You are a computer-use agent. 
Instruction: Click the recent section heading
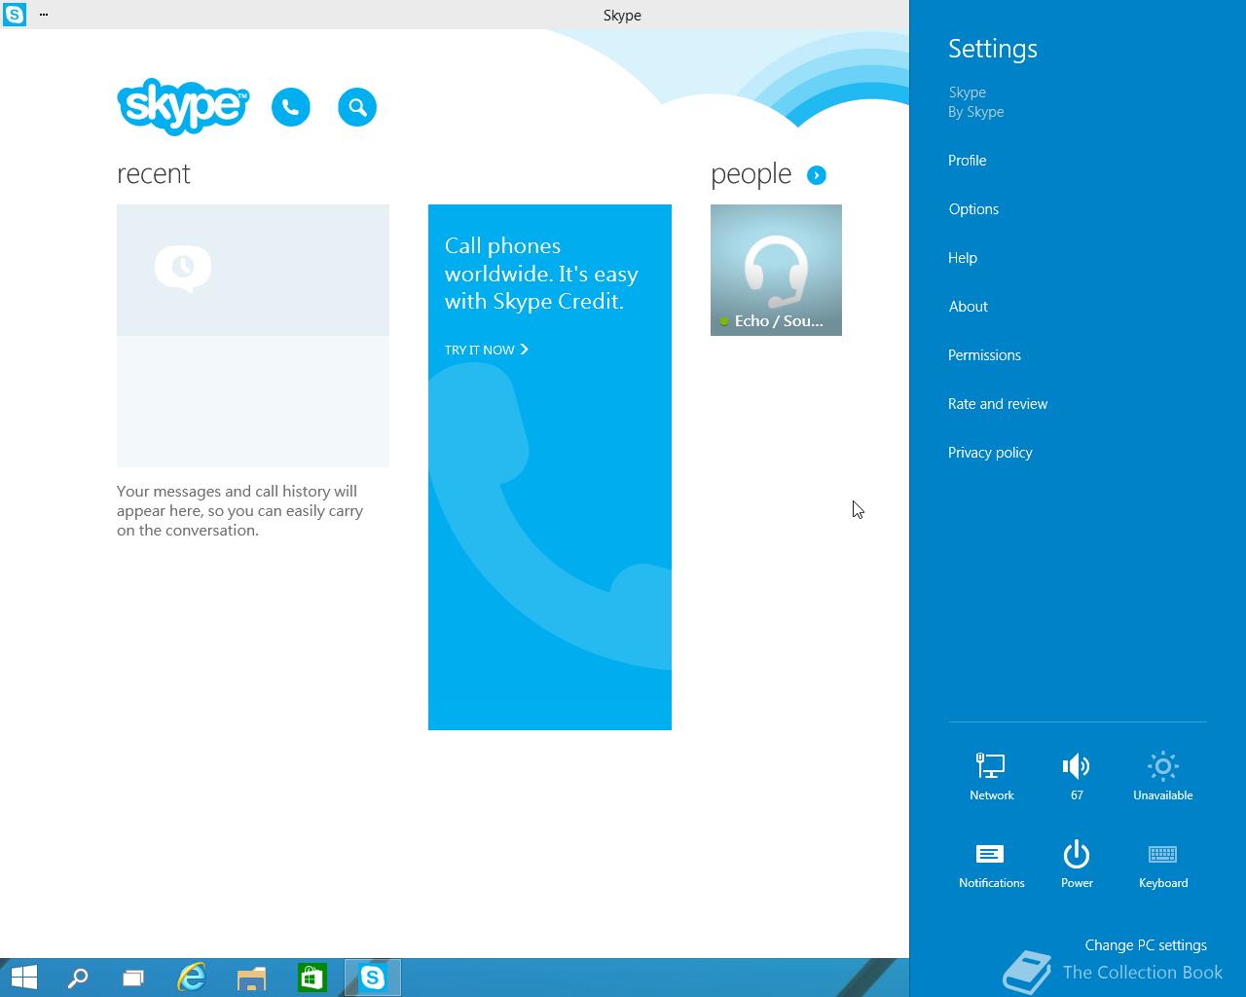(153, 174)
